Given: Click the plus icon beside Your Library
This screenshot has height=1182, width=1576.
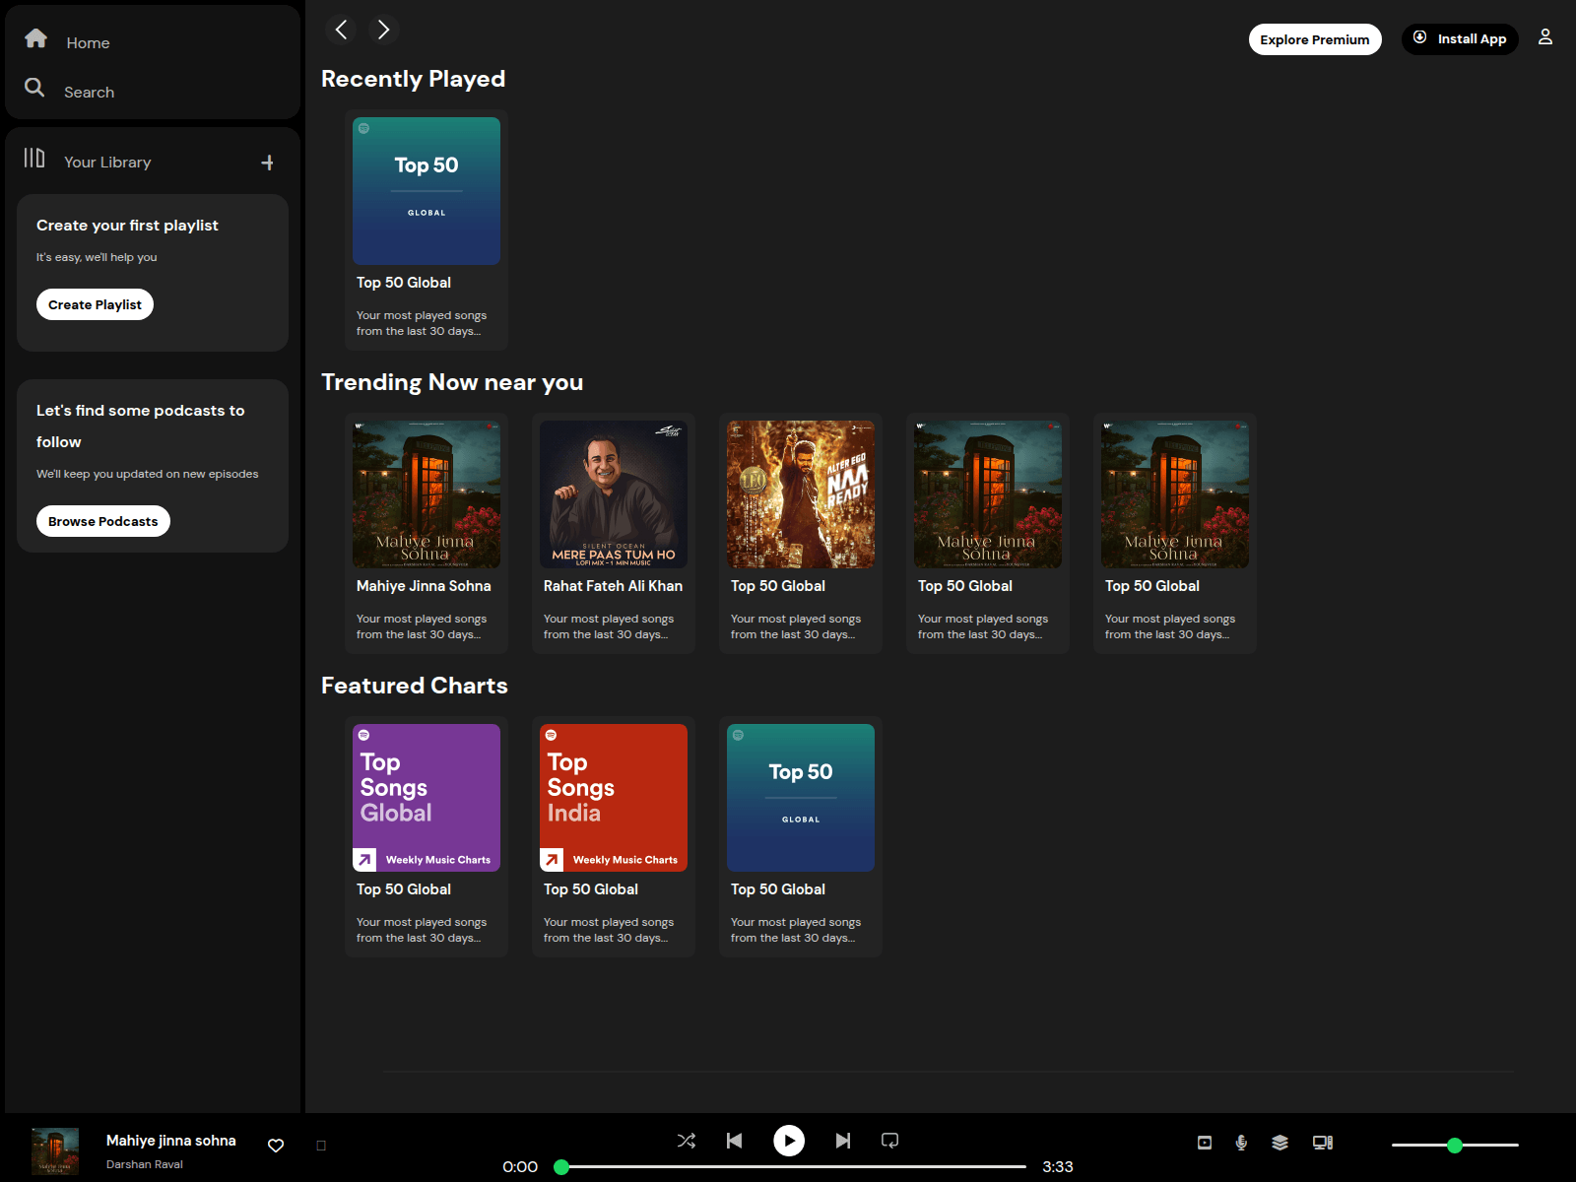Looking at the screenshot, I should 267,163.
